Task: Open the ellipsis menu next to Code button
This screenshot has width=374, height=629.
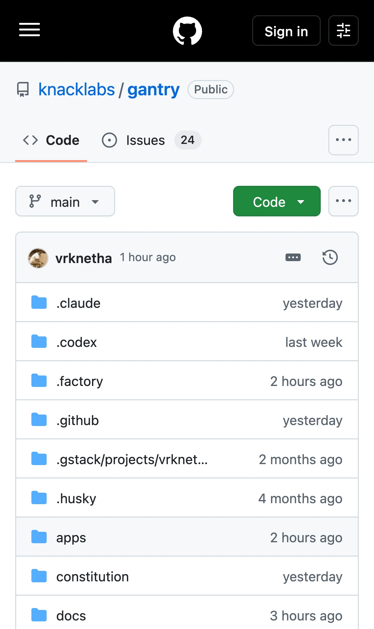Action: [343, 201]
